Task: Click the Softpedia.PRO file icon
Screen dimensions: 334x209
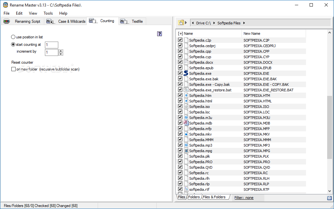Action: [186, 162]
